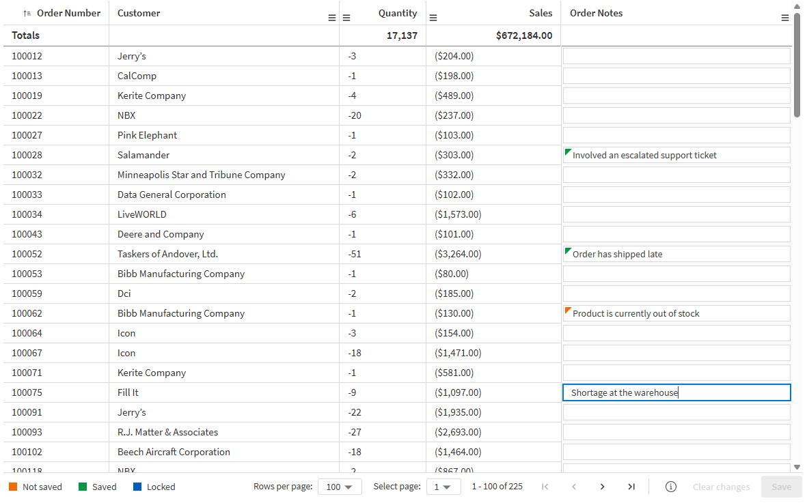Click the notes field for order 100091
The width and height of the screenshot is (807, 503).
[x=676, y=412]
